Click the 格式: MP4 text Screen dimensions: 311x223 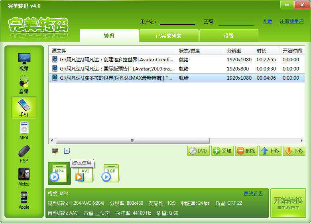point(58,194)
